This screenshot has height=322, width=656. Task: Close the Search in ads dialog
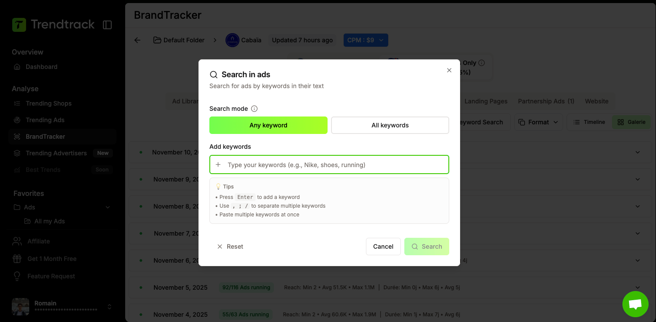click(x=449, y=70)
